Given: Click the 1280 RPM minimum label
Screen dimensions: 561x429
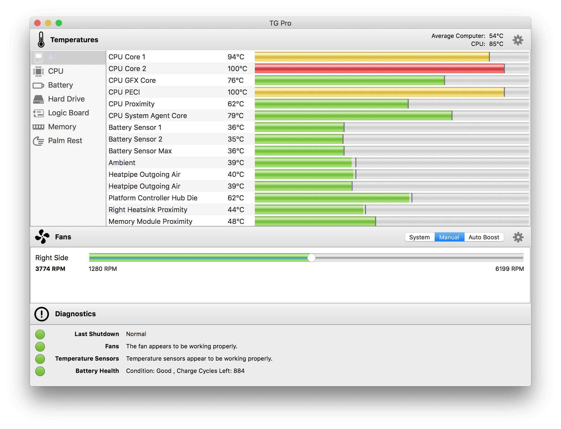Looking at the screenshot, I should tap(103, 269).
